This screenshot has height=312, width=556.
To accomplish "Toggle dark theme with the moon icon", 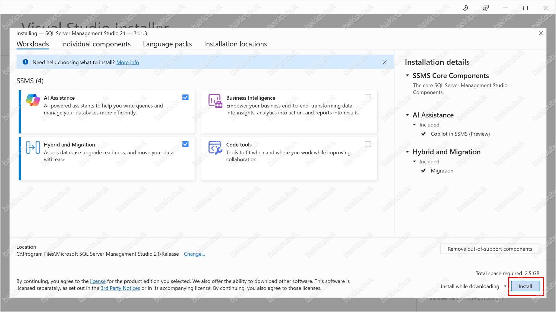I will (x=465, y=8).
